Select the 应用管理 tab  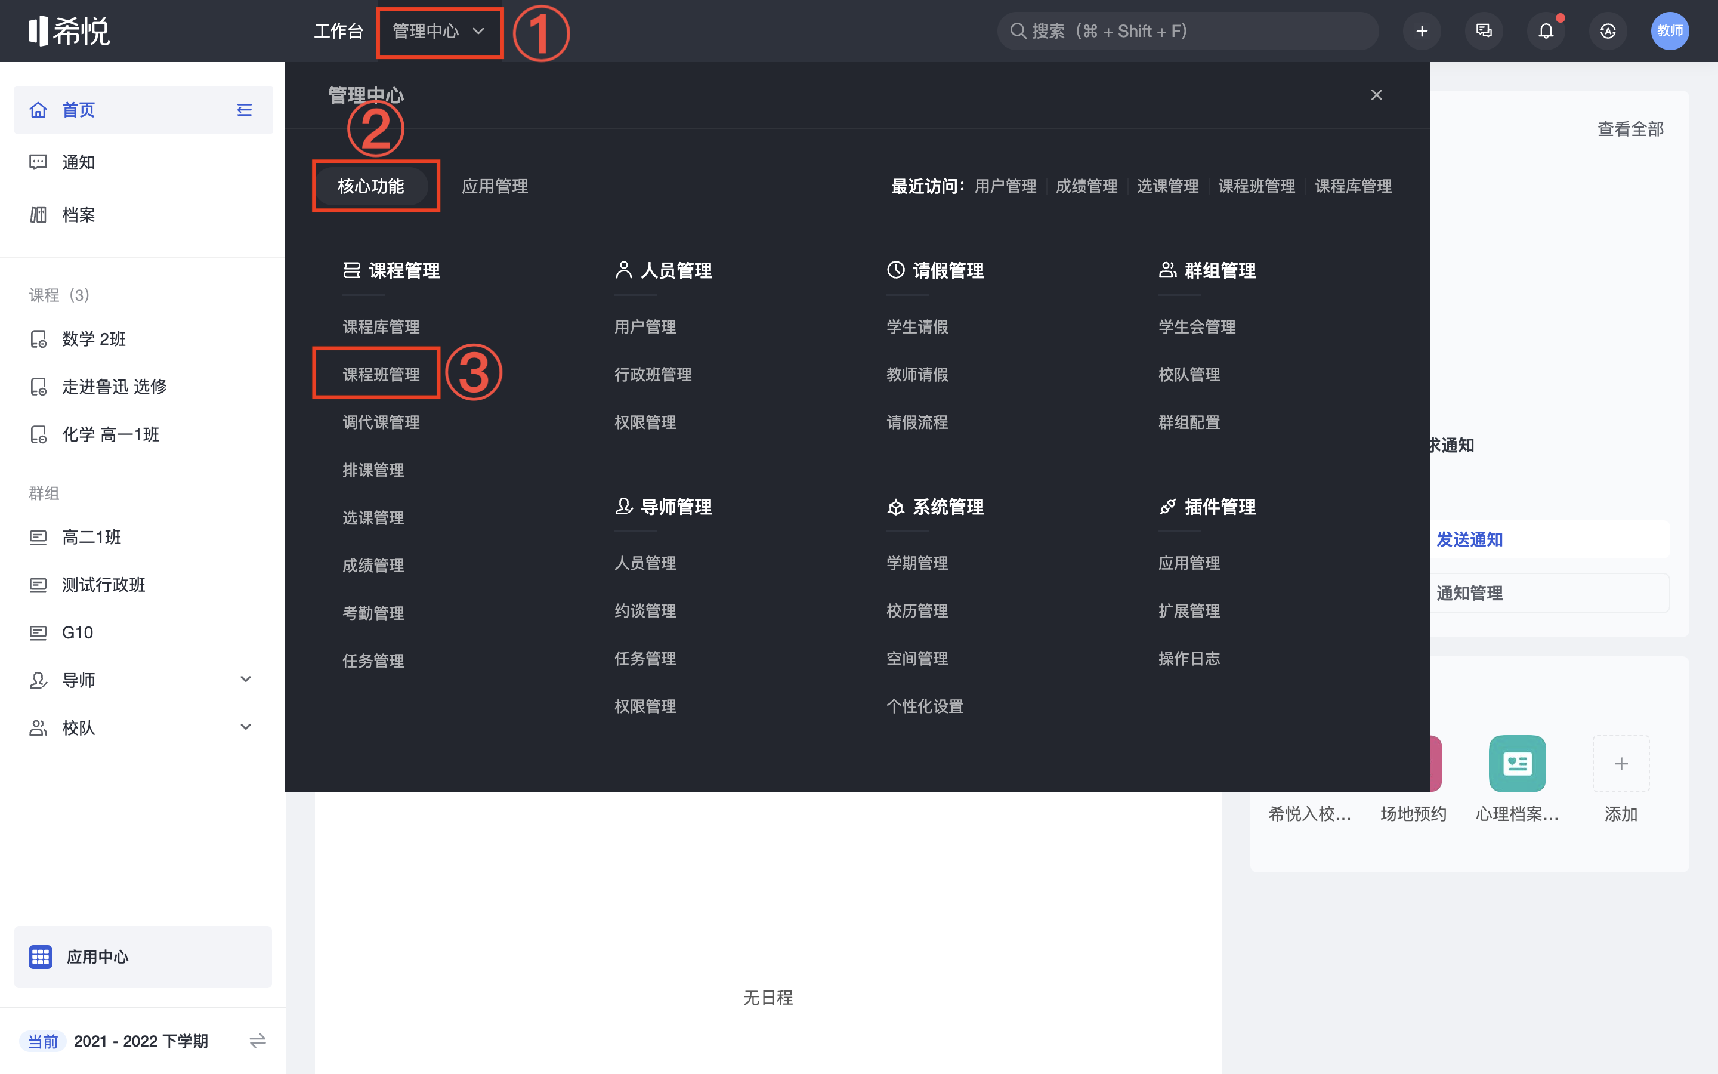tap(495, 186)
